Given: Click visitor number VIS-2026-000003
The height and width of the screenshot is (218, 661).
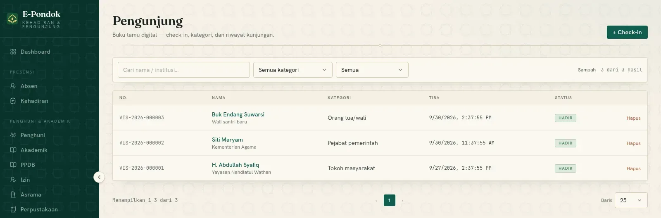Looking at the screenshot, I should pos(142,118).
